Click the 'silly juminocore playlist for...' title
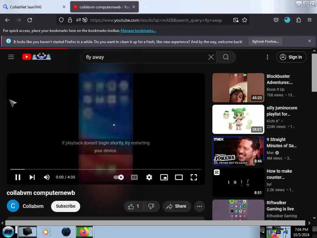Viewport: 317px width, 238px height. (x=282, y=111)
